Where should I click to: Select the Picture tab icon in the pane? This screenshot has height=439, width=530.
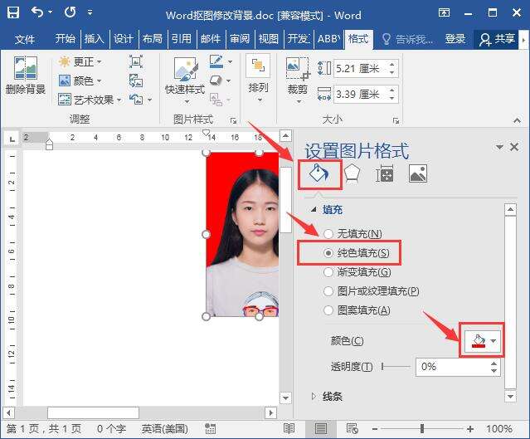point(418,173)
